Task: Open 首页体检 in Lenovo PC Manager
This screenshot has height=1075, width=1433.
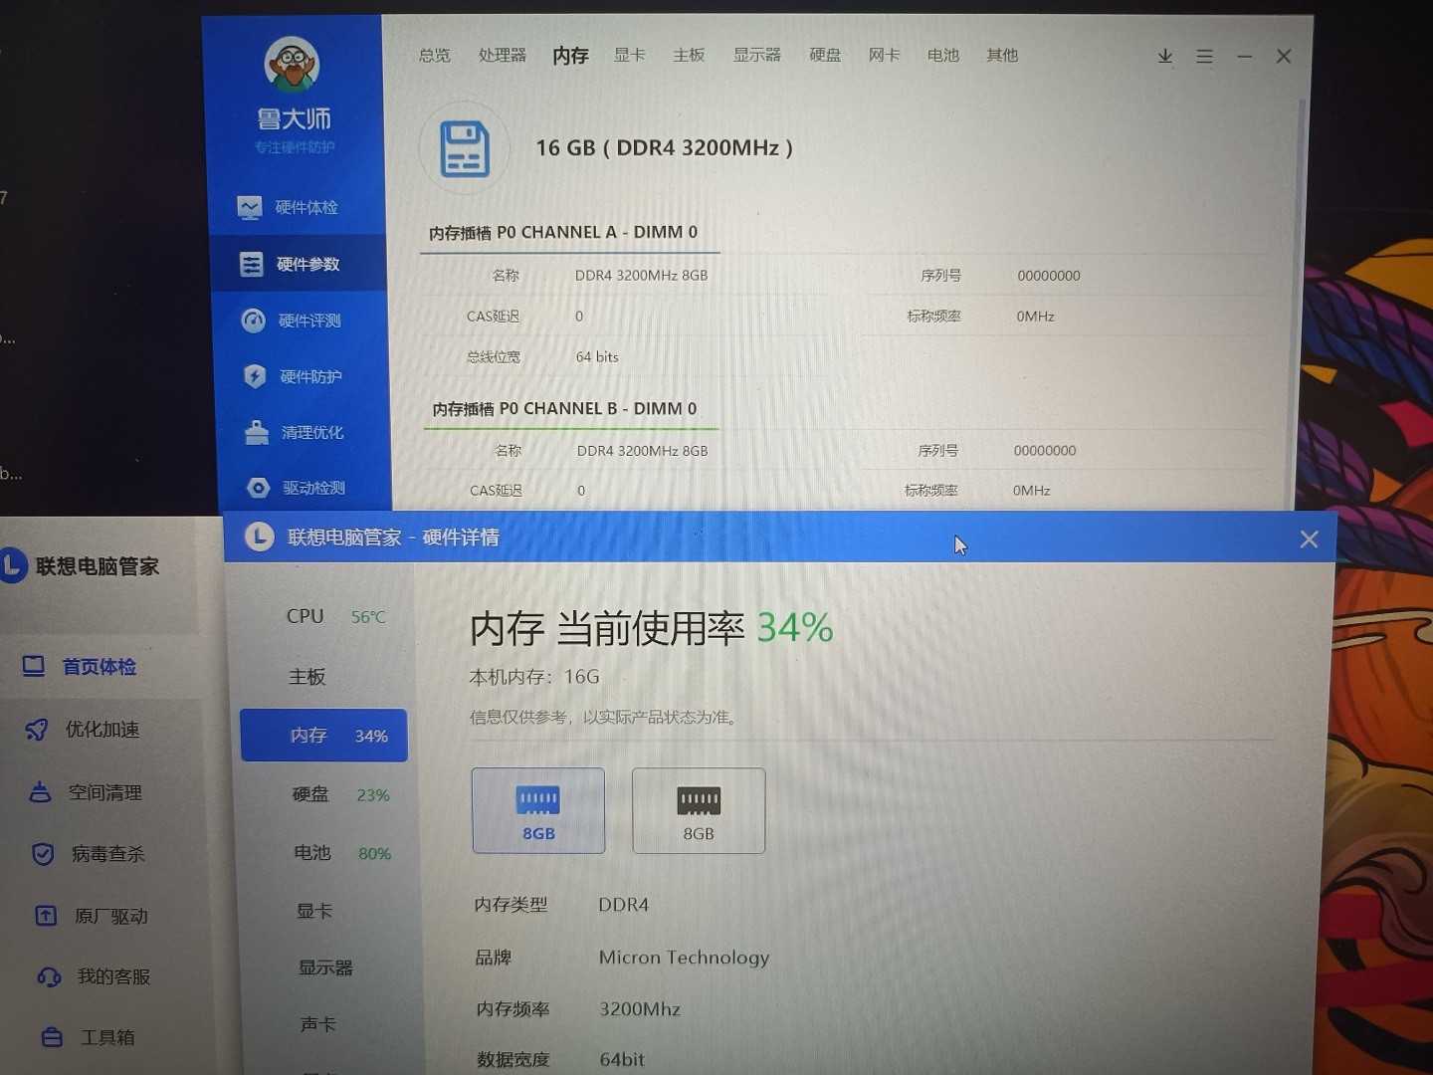Action: pos(80,667)
